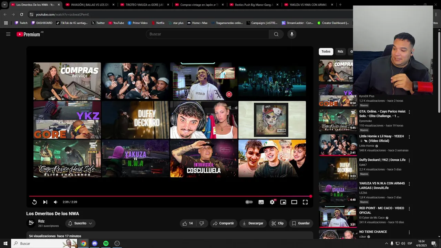This screenshot has height=248, width=441.
Task: Open options for Little Homie x Lil Naay video
Action: (x=409, y=137)
